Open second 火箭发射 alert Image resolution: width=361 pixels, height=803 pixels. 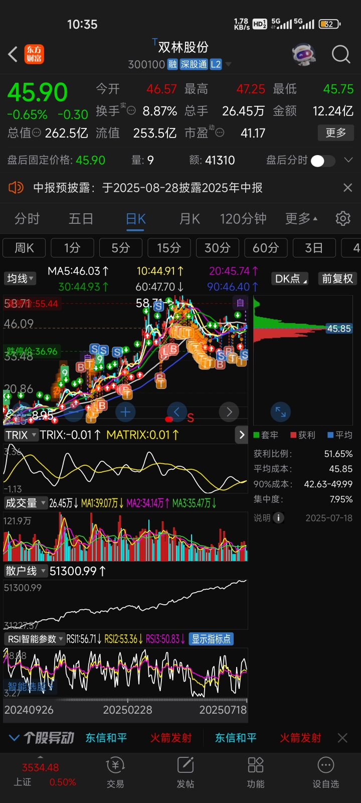click(300, 738)
